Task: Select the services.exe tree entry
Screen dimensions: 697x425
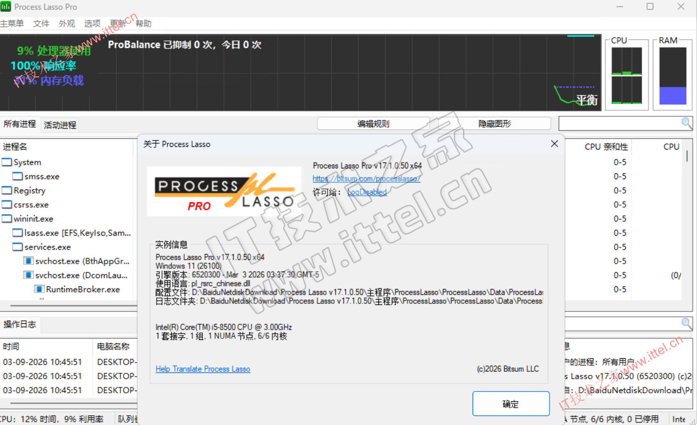Action: click(47, 247)
